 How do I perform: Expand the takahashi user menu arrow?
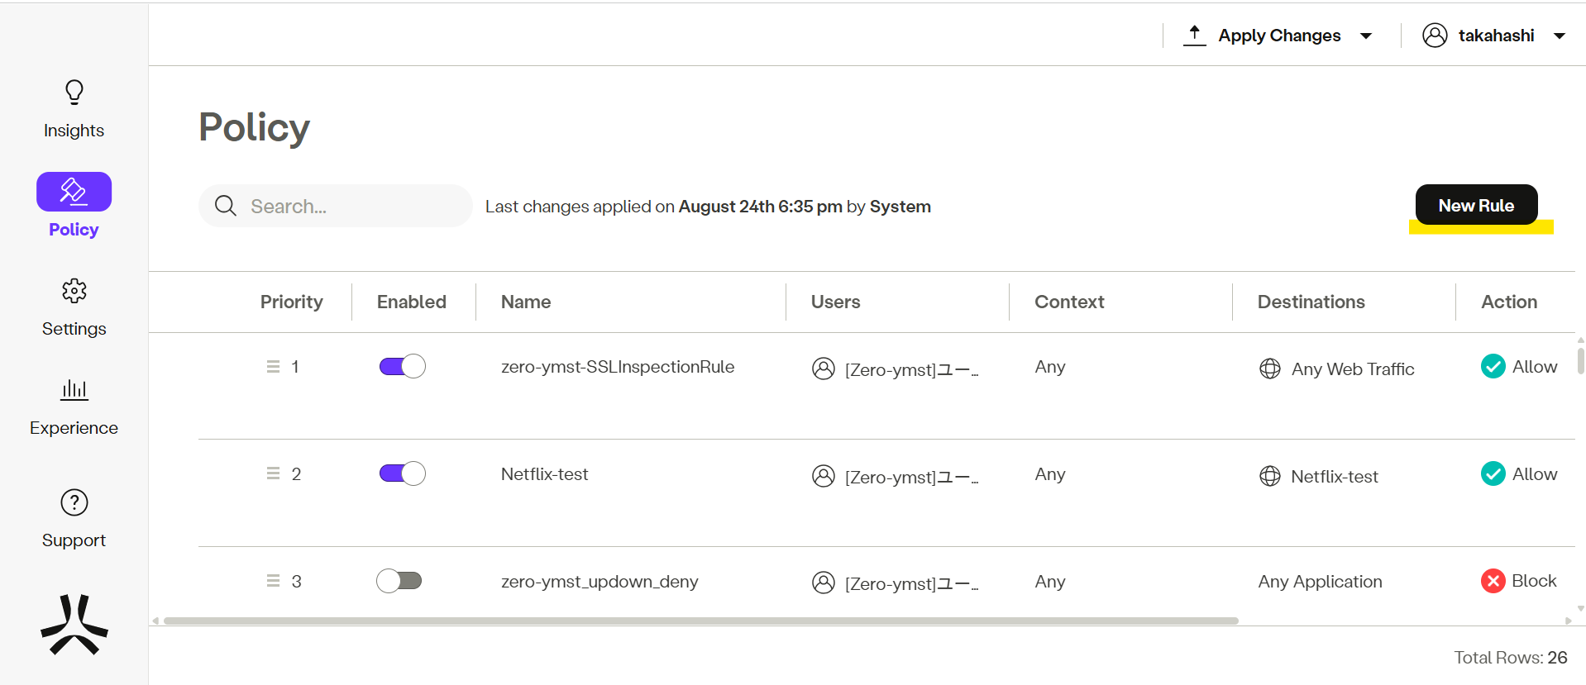(x=1560, y=36)
